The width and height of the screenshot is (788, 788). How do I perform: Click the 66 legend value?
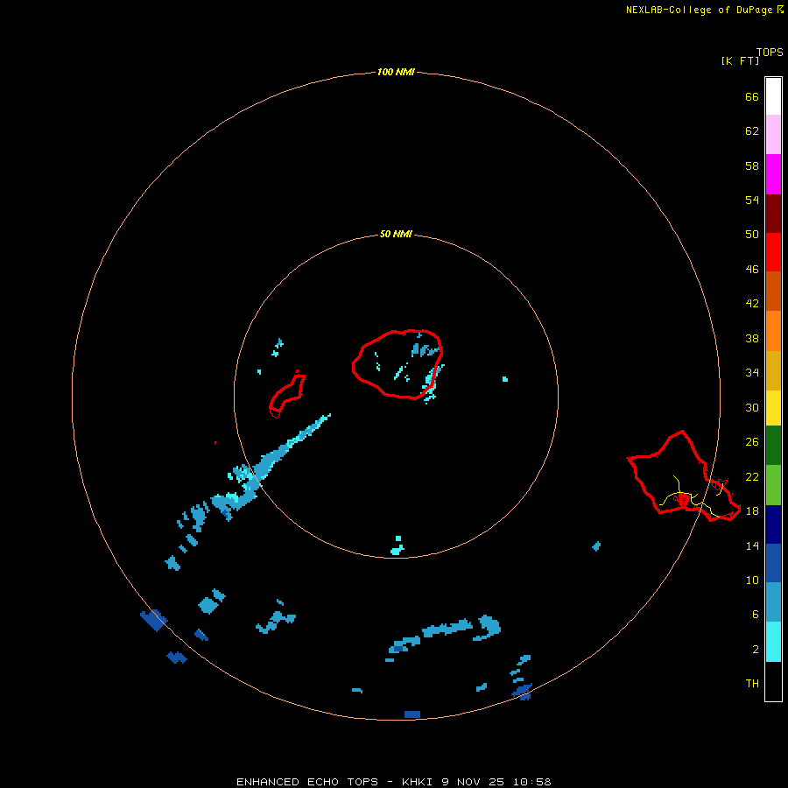(752, 96)
